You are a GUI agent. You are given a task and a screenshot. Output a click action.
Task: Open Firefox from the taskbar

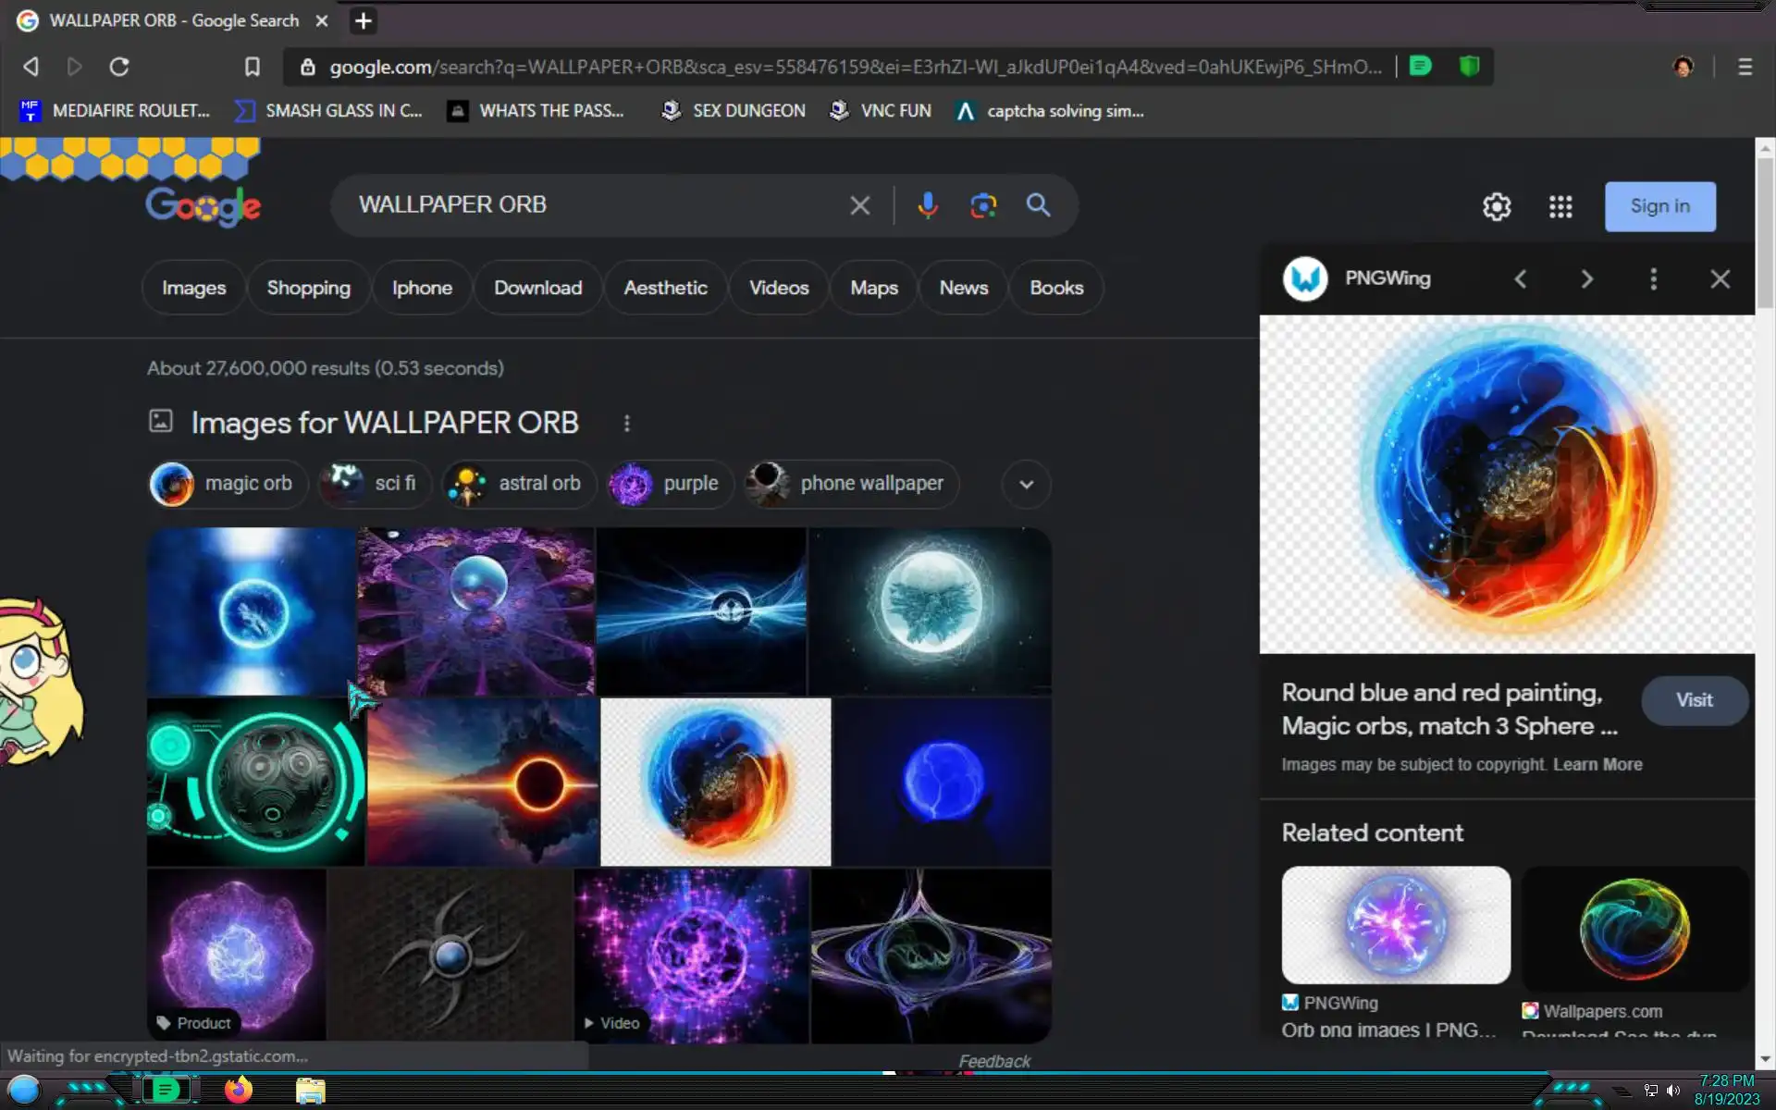[238, 1090]
